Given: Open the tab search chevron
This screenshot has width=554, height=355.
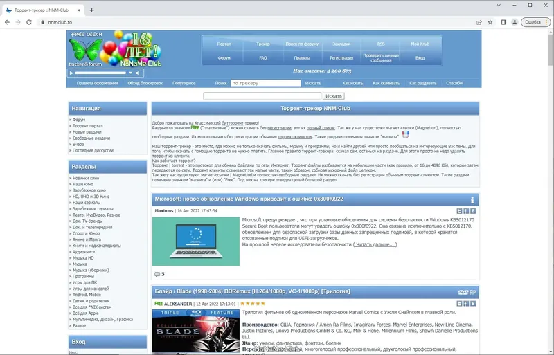Looking at the screenshot, I should (499, 6).
